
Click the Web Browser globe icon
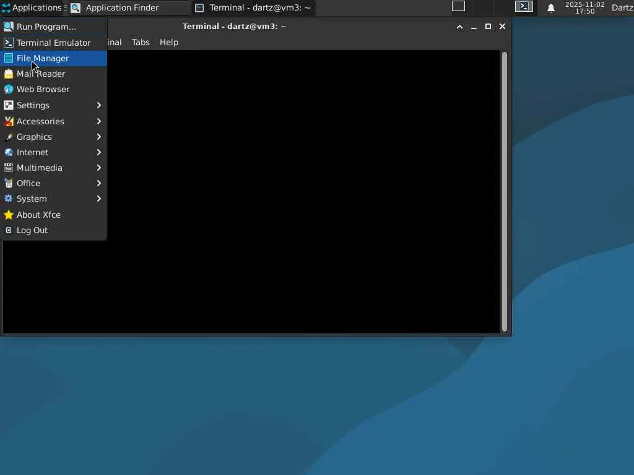pos(9,89)
